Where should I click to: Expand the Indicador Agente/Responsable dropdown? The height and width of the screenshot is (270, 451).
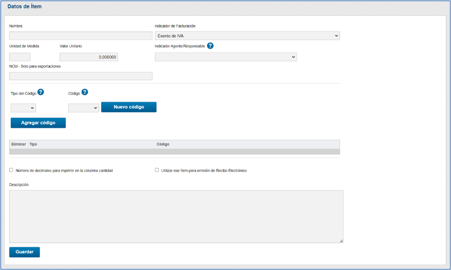(x=226, y=57)
